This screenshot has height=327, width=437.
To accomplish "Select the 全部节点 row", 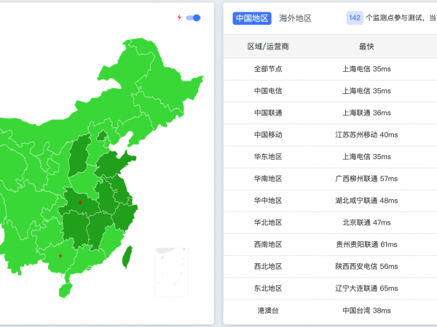I will (x=268, y=69).
